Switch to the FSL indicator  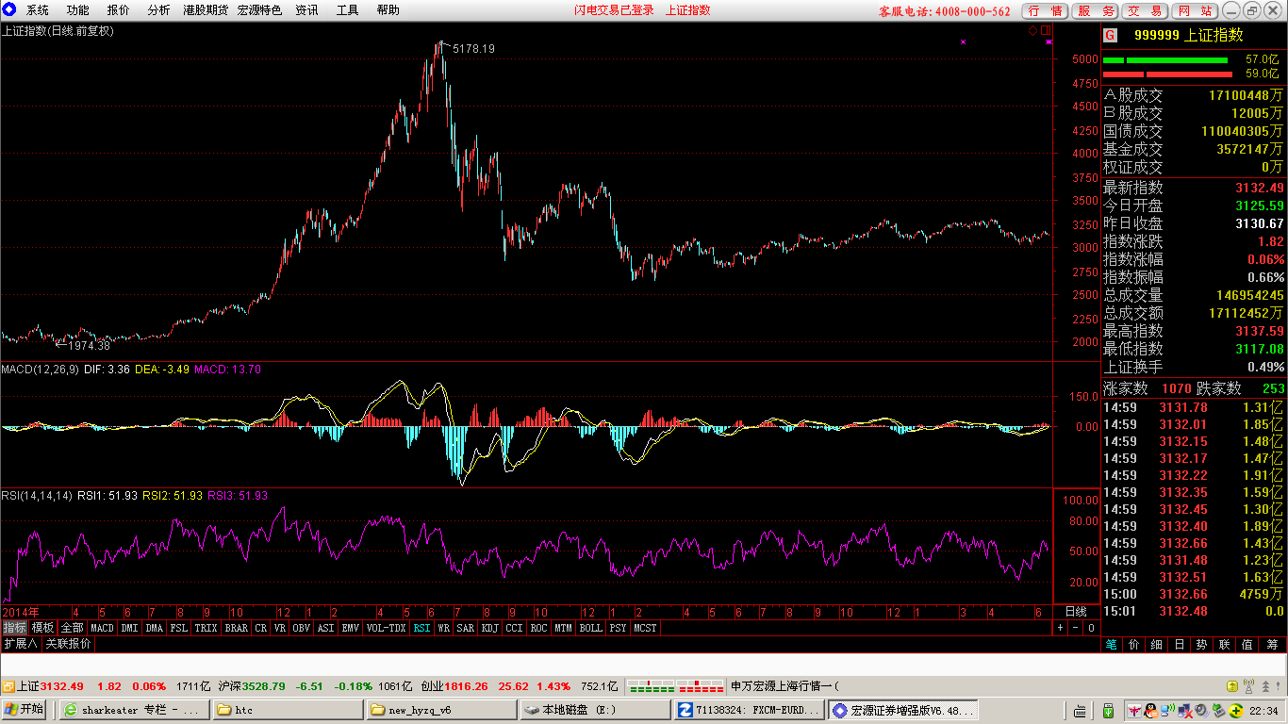tap(179, 627)
